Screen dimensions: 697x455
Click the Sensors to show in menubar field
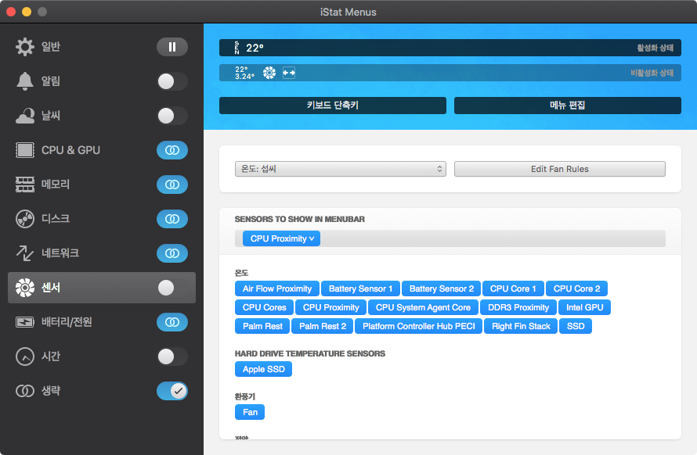[450, 238]
